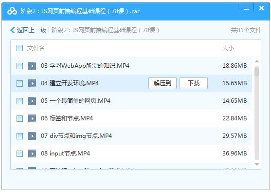Click the 22.84MB size value
This screenshot has width=271, height=192.
coord(235,118)
